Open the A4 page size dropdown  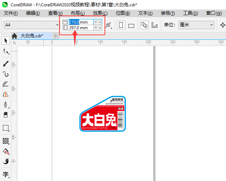click(57, 25)
